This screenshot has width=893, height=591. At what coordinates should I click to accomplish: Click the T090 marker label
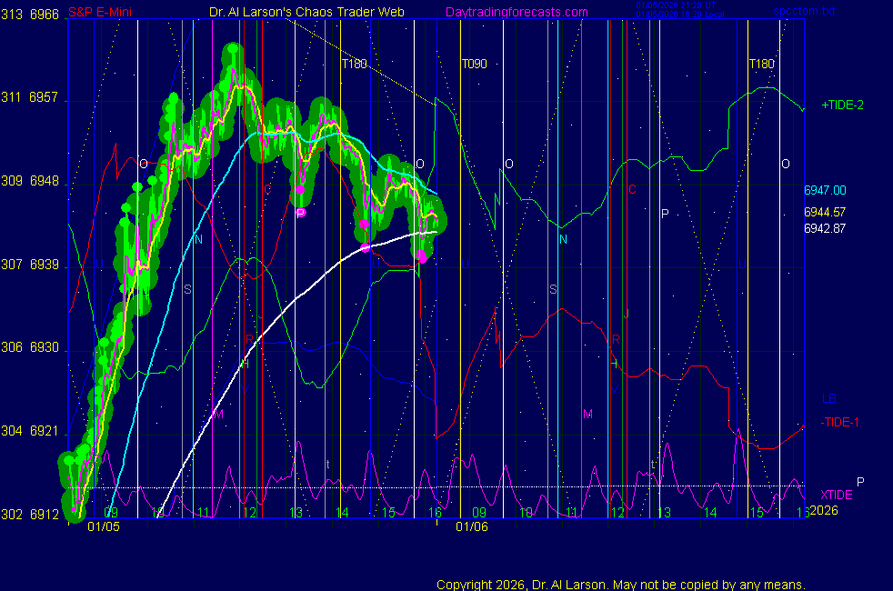point(474,65)
